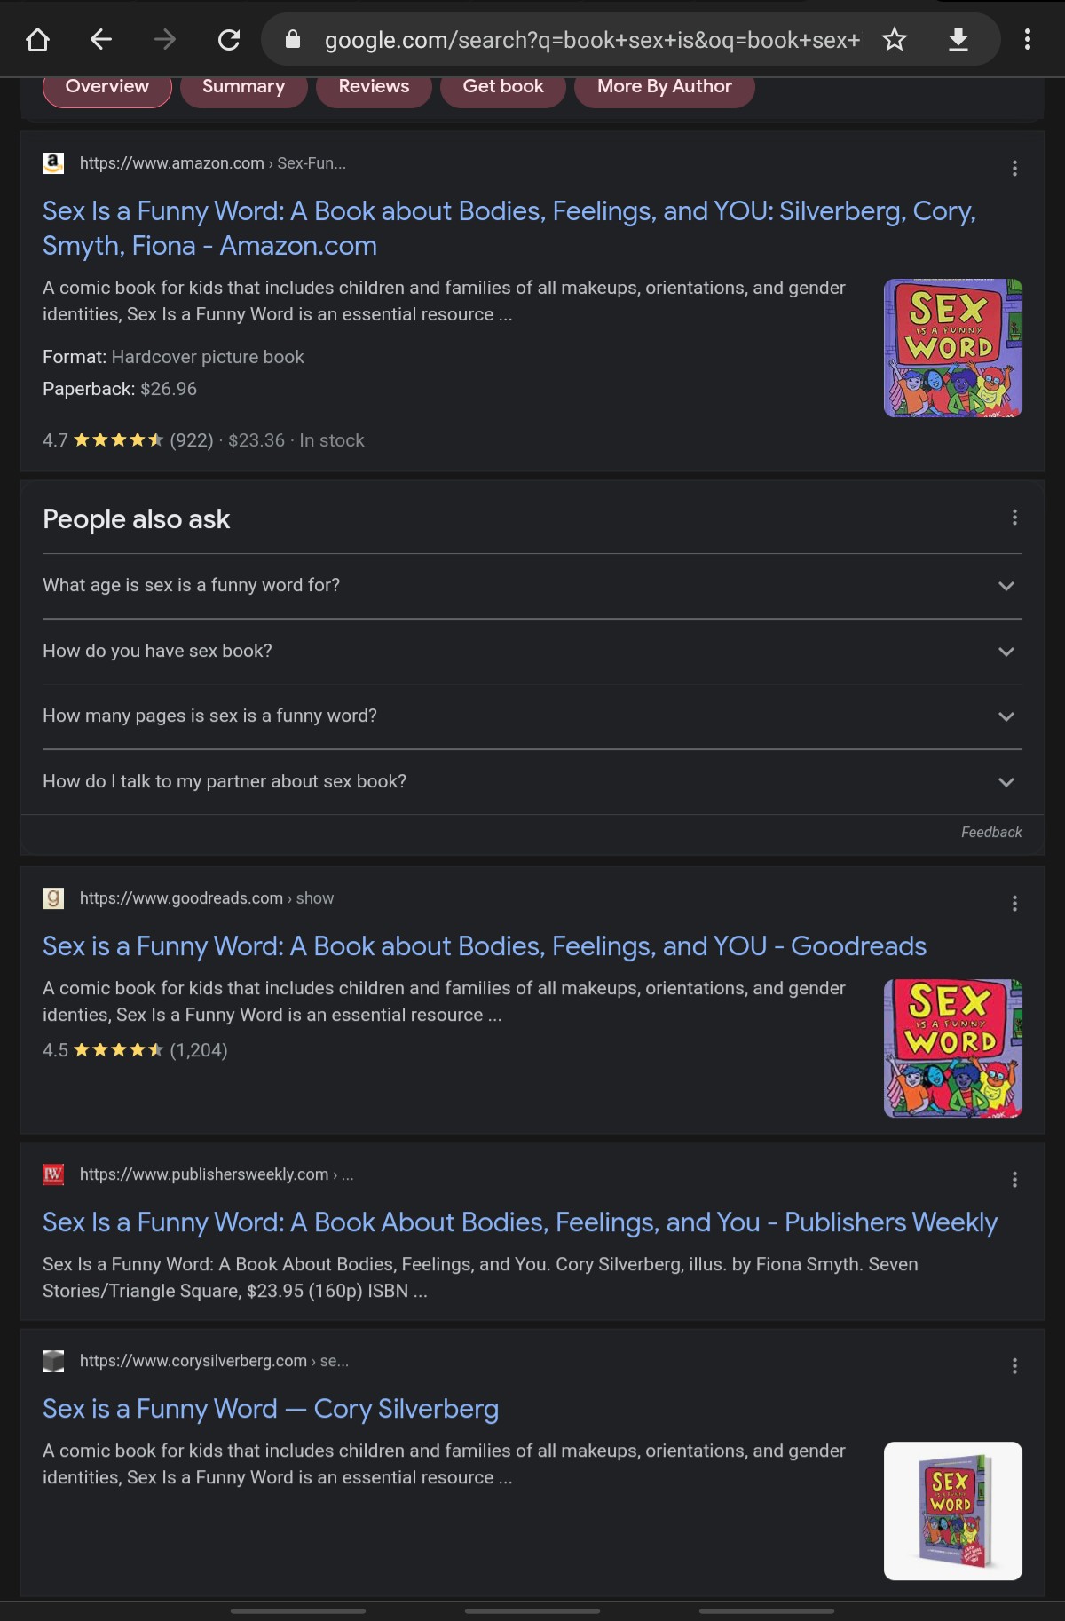Switch to the Summary tab

tap(243, 87)
